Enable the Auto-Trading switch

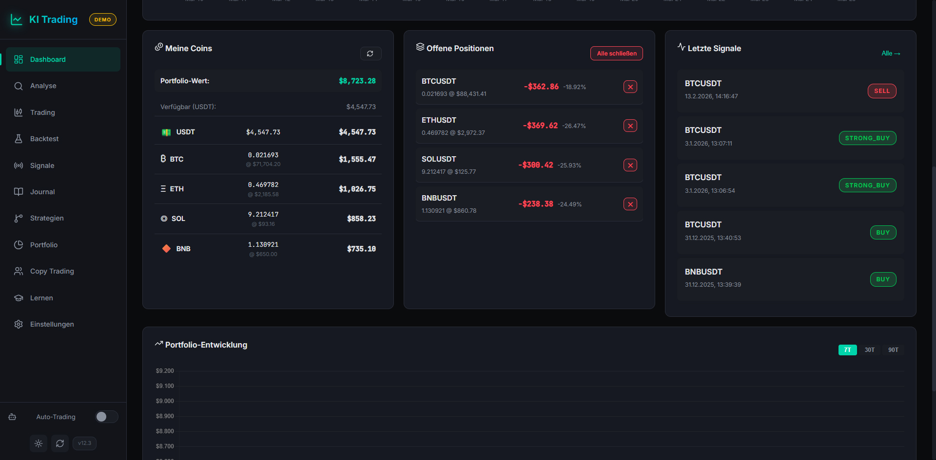coord(106,417)
